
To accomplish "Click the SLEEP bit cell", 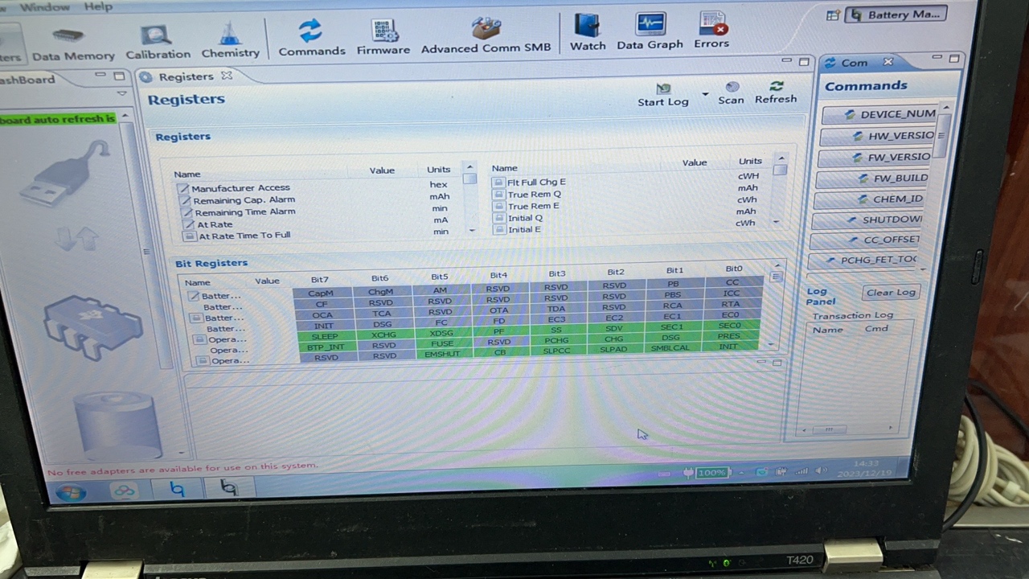I will coord(325,337).
